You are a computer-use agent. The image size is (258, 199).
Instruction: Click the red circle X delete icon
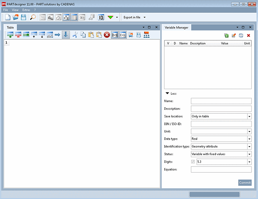click(x=107, y=35)
